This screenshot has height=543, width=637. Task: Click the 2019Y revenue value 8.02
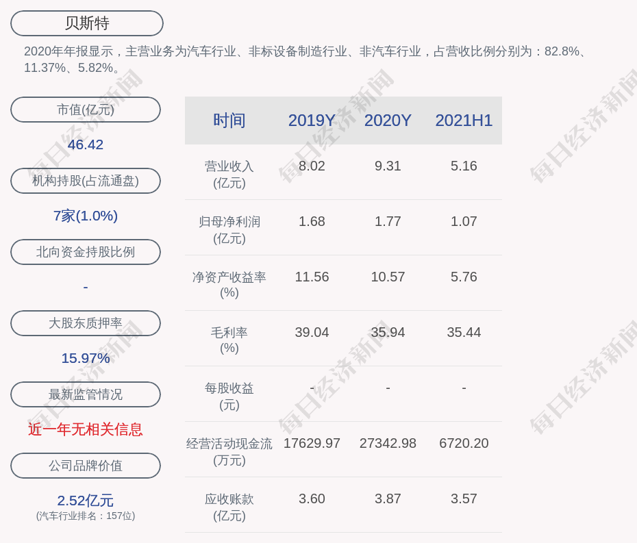click(312, 166)
